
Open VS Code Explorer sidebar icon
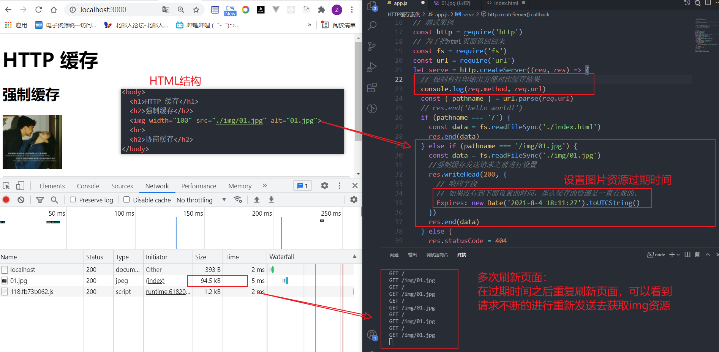(x=372, y=6)
